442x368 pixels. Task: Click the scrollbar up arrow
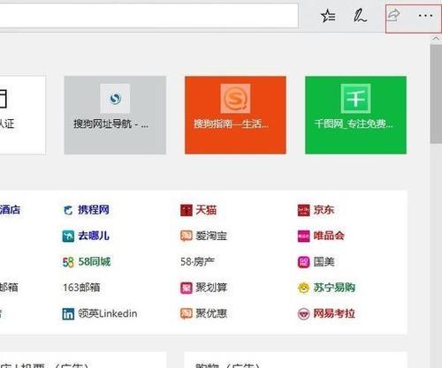point(436,39)
